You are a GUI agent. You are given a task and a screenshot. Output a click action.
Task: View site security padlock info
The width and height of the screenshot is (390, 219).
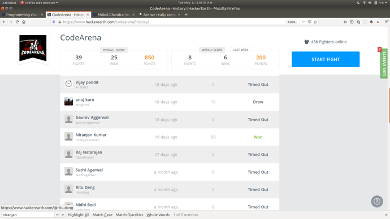coord(60,22)
